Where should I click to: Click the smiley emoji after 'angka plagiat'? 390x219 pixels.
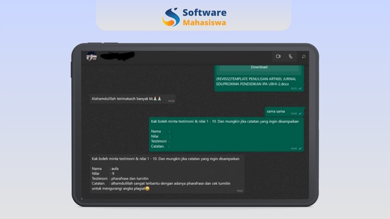[x=147, y=189]
